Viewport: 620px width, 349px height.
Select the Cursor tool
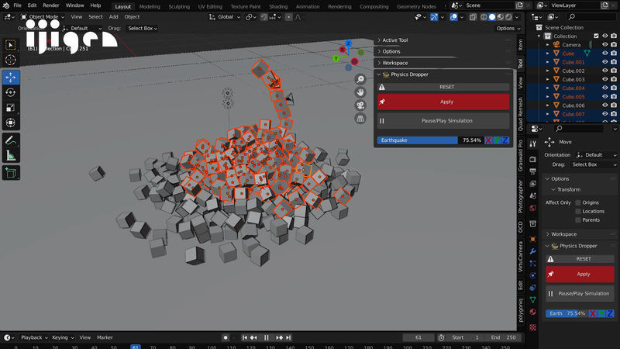point(11,60)
